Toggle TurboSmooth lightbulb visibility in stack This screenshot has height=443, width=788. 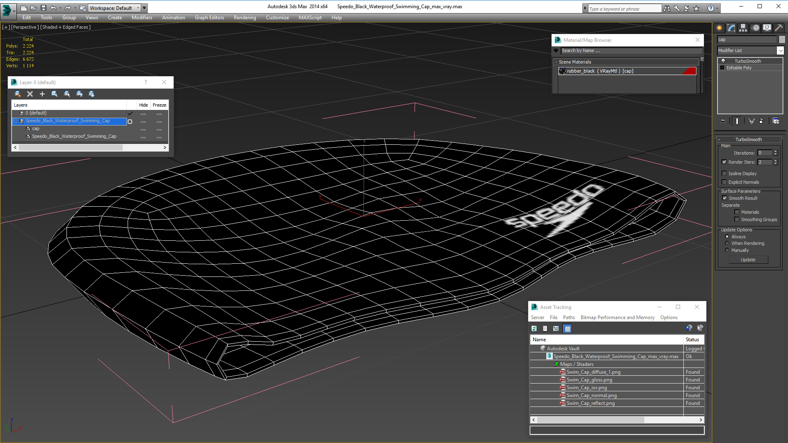coord(723,61)
